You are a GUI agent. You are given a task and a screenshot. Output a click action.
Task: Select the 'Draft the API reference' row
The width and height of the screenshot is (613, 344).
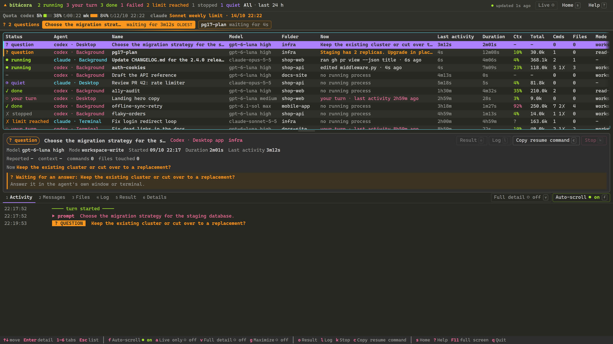pyautogui.click(x=306, y=75)
